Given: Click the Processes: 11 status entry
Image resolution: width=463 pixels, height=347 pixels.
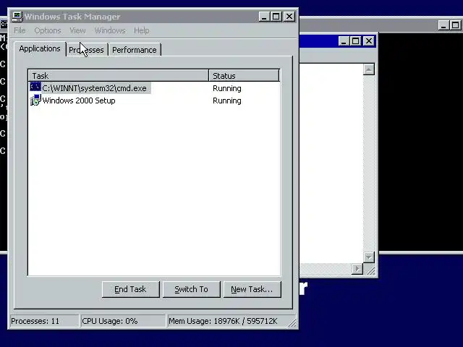Looking at the screenshot, I should point(44,321).
